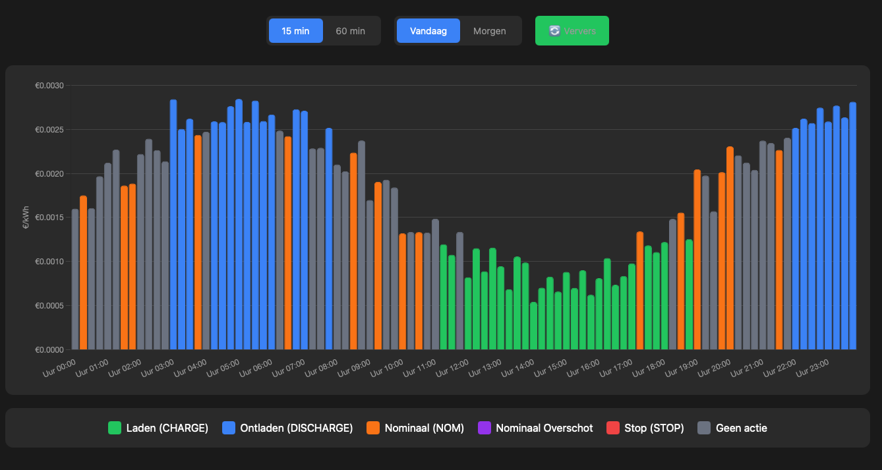Click the Ontladen (DISCHARGE) legend label
The image size is (882, 470).
click(297, 428)
